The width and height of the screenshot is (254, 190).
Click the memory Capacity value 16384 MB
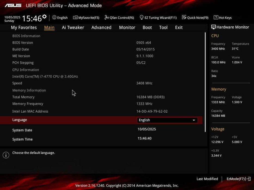click(x=218, y=116)
